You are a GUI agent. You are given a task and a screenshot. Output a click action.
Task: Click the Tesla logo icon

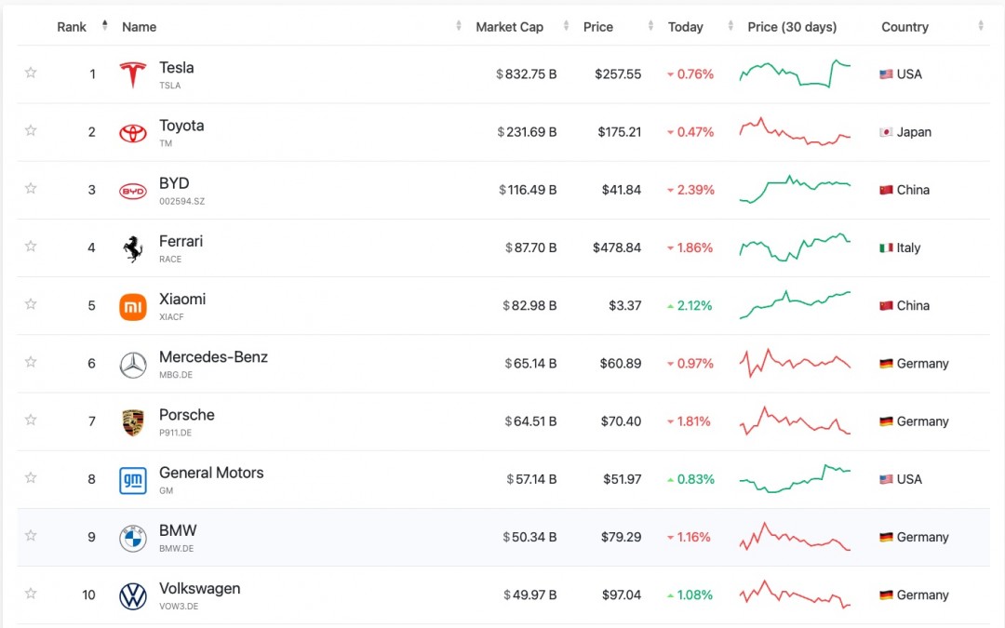[x=133, y=74]
